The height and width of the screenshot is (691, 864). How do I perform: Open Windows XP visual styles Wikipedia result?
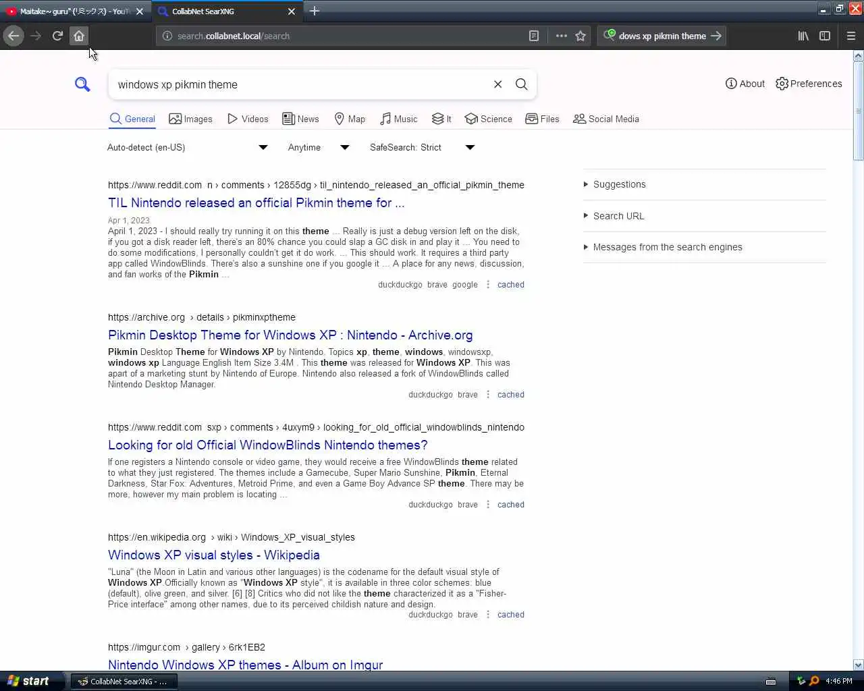[x=214, y=555]
